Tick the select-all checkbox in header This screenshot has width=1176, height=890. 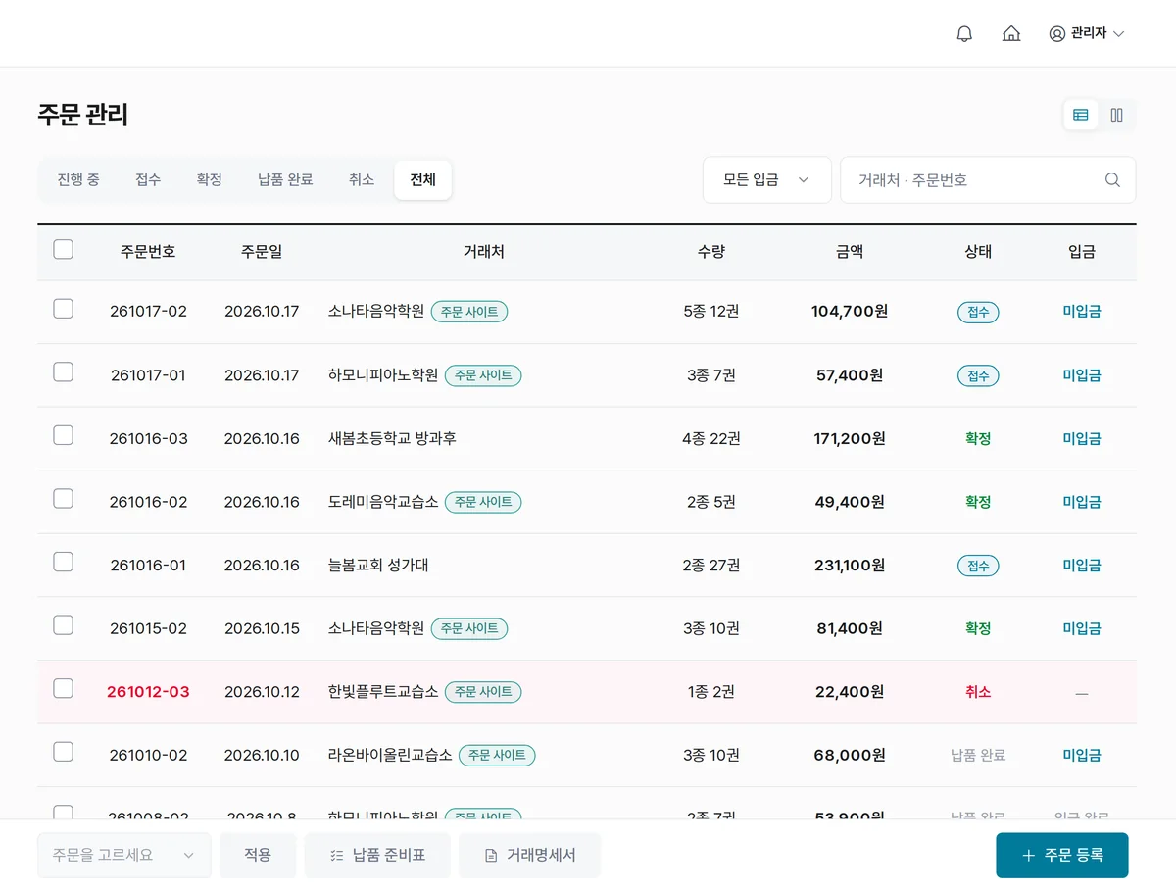coord(63,250)
